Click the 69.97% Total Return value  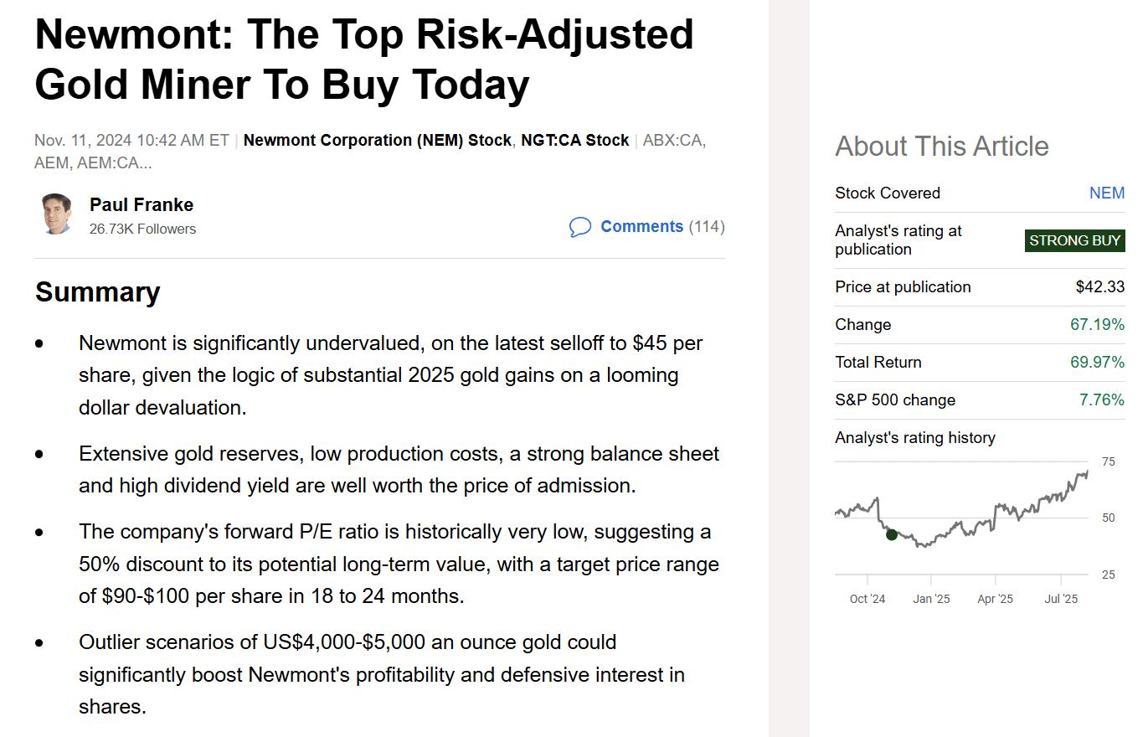(1098, 362)
